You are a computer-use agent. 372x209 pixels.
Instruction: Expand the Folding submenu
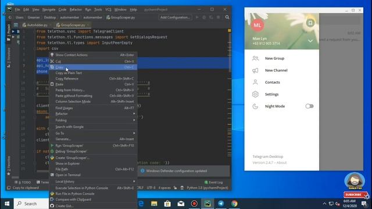93,120
